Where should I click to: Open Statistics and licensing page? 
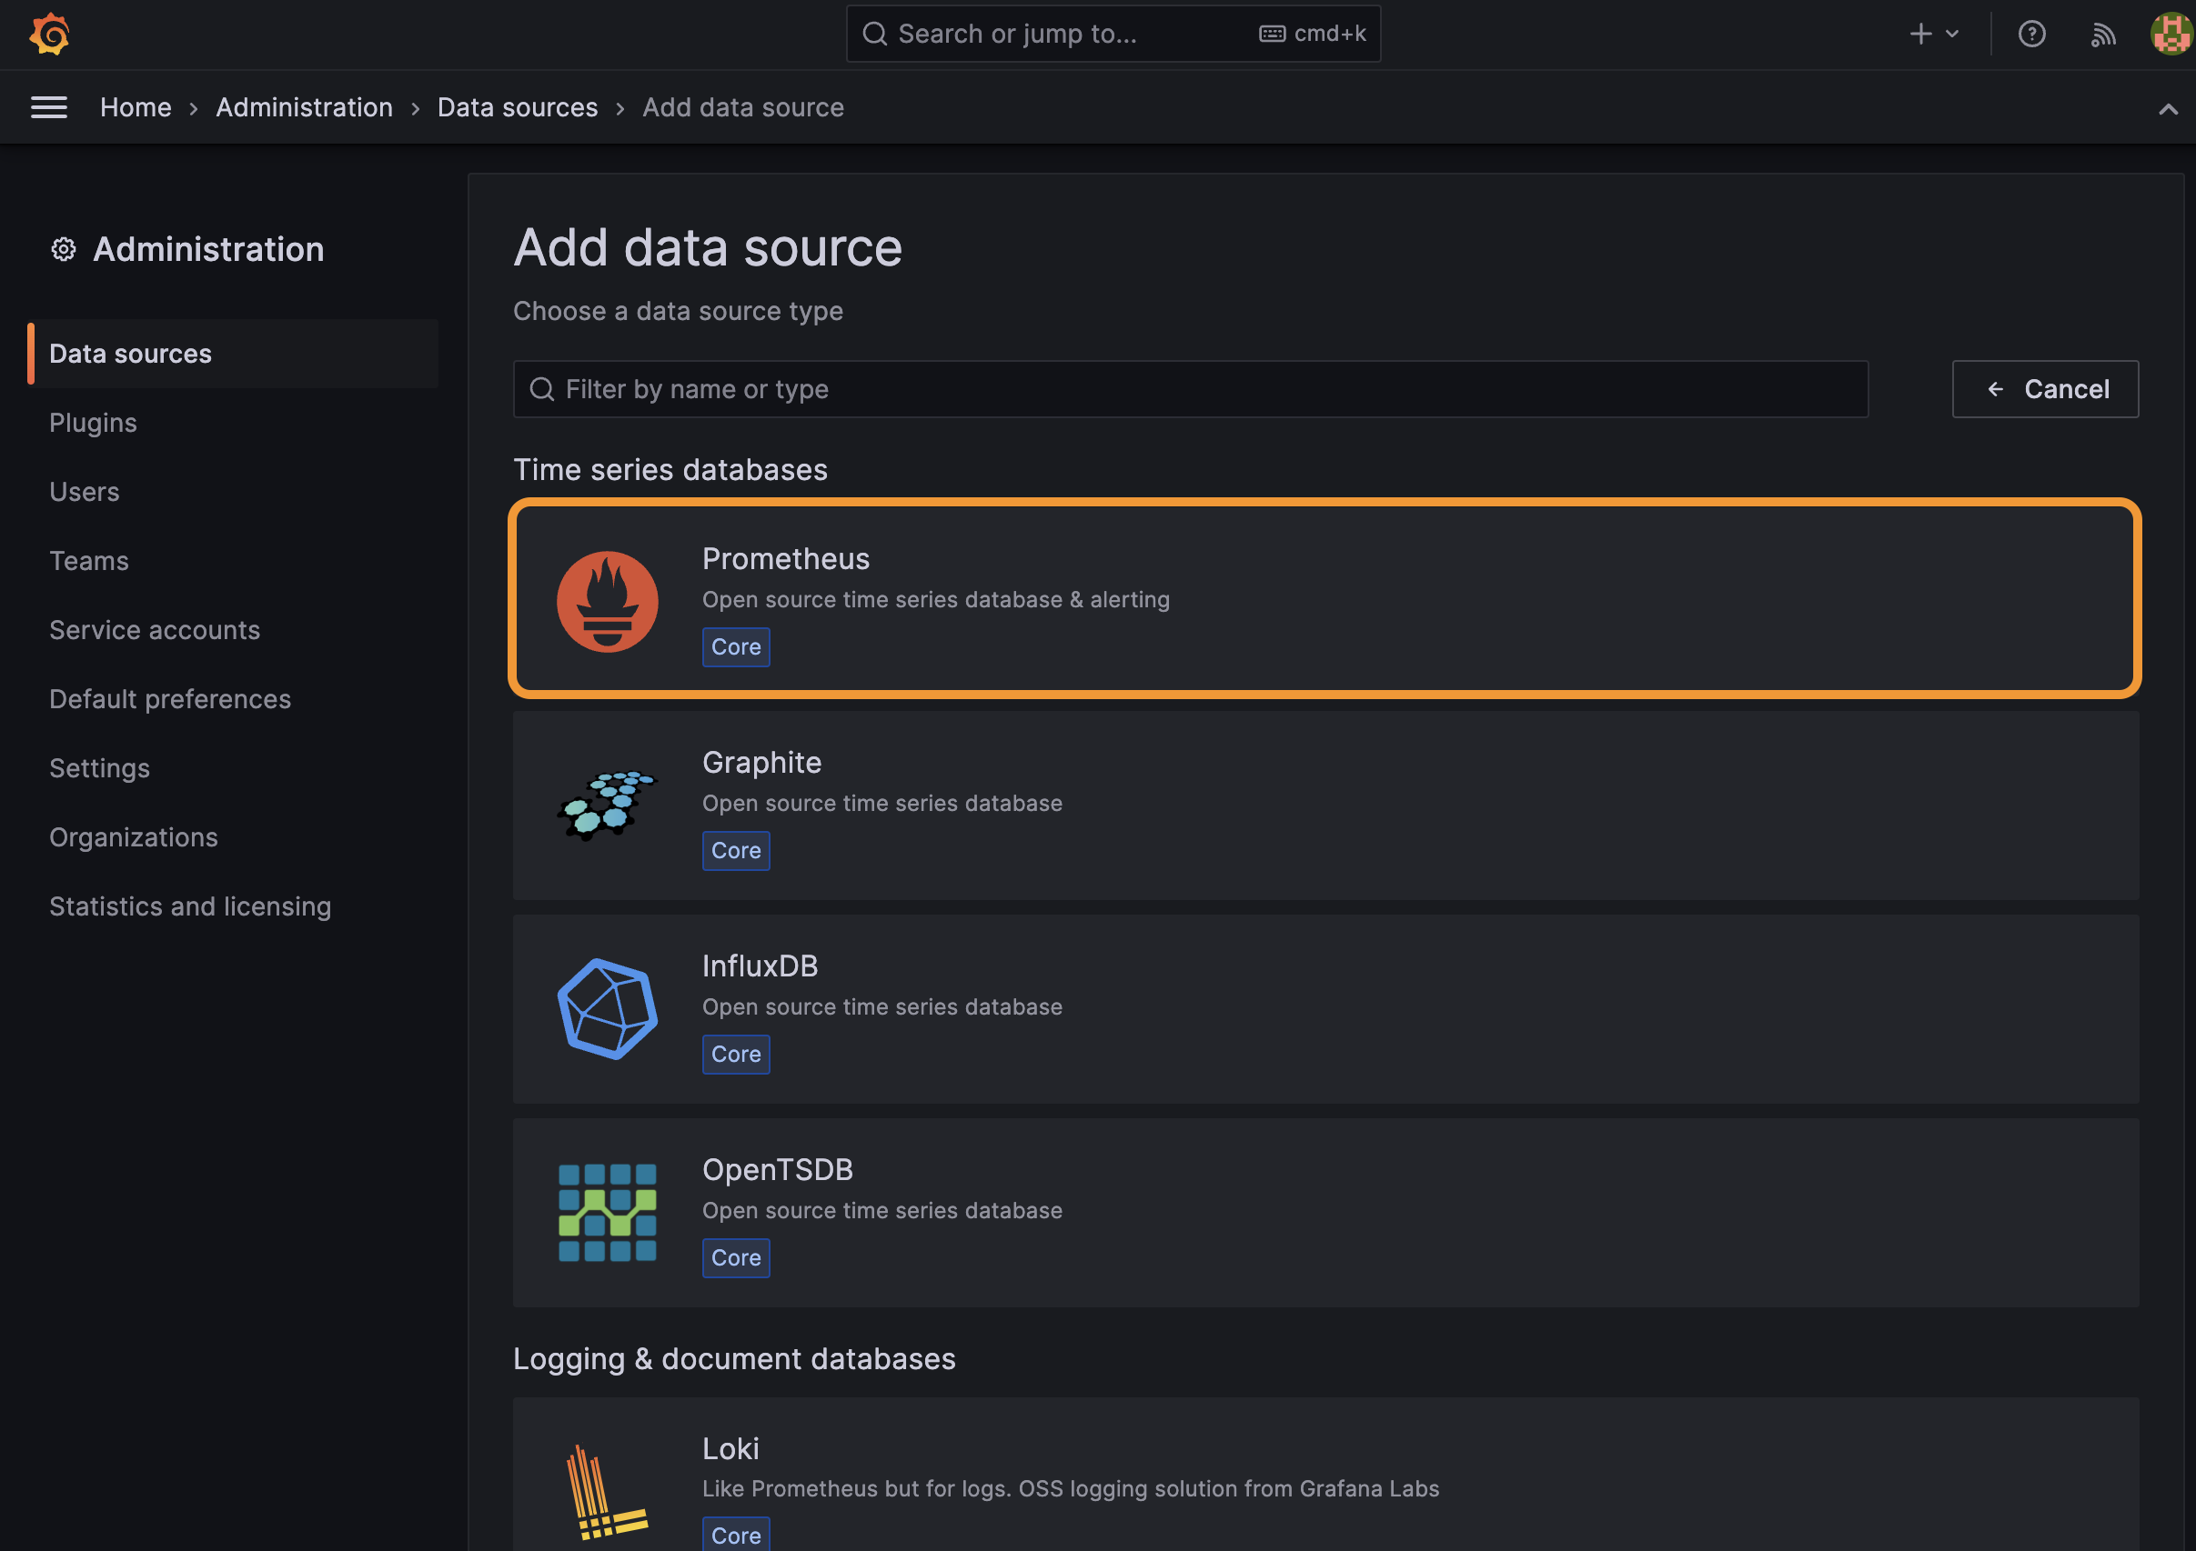coord(189,906)
